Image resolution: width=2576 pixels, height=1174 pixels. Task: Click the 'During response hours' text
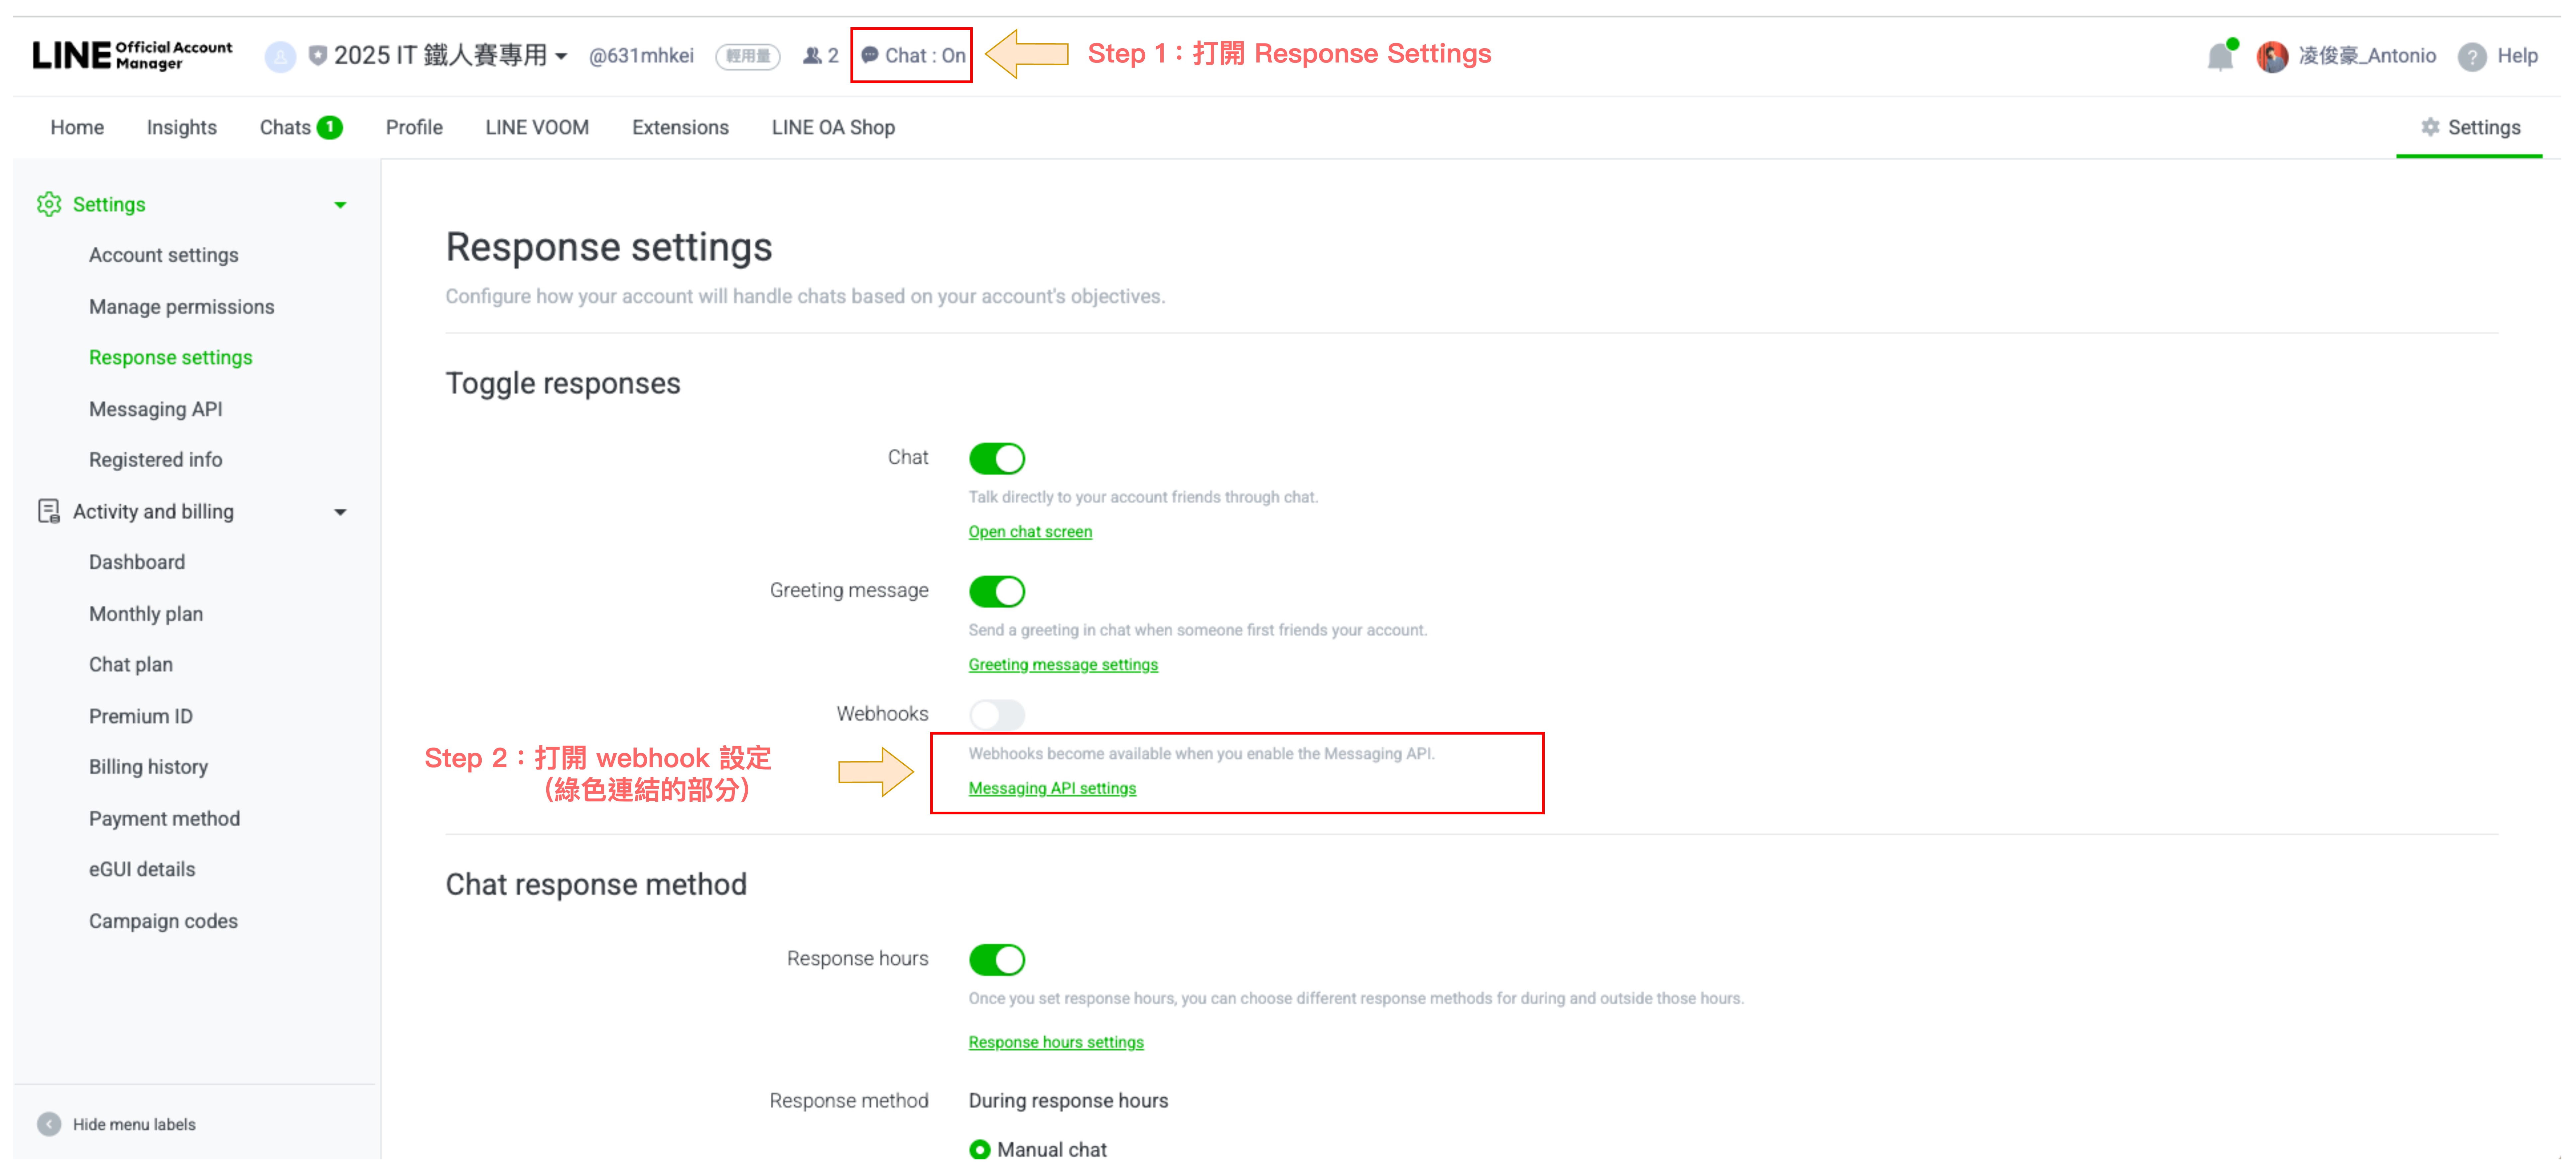(x=1068, y=1101)
